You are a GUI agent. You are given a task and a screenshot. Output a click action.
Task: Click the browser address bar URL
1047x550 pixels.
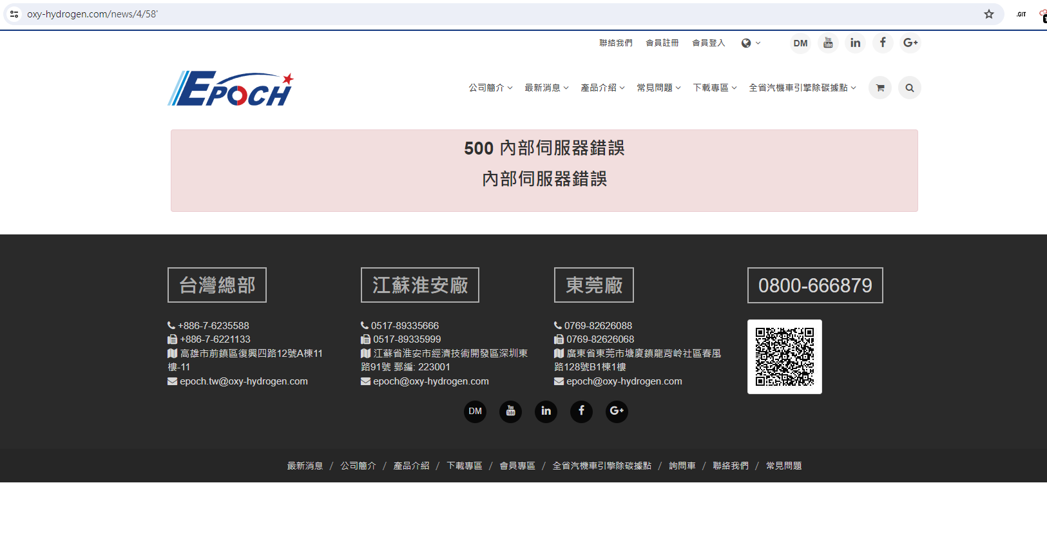92,14
